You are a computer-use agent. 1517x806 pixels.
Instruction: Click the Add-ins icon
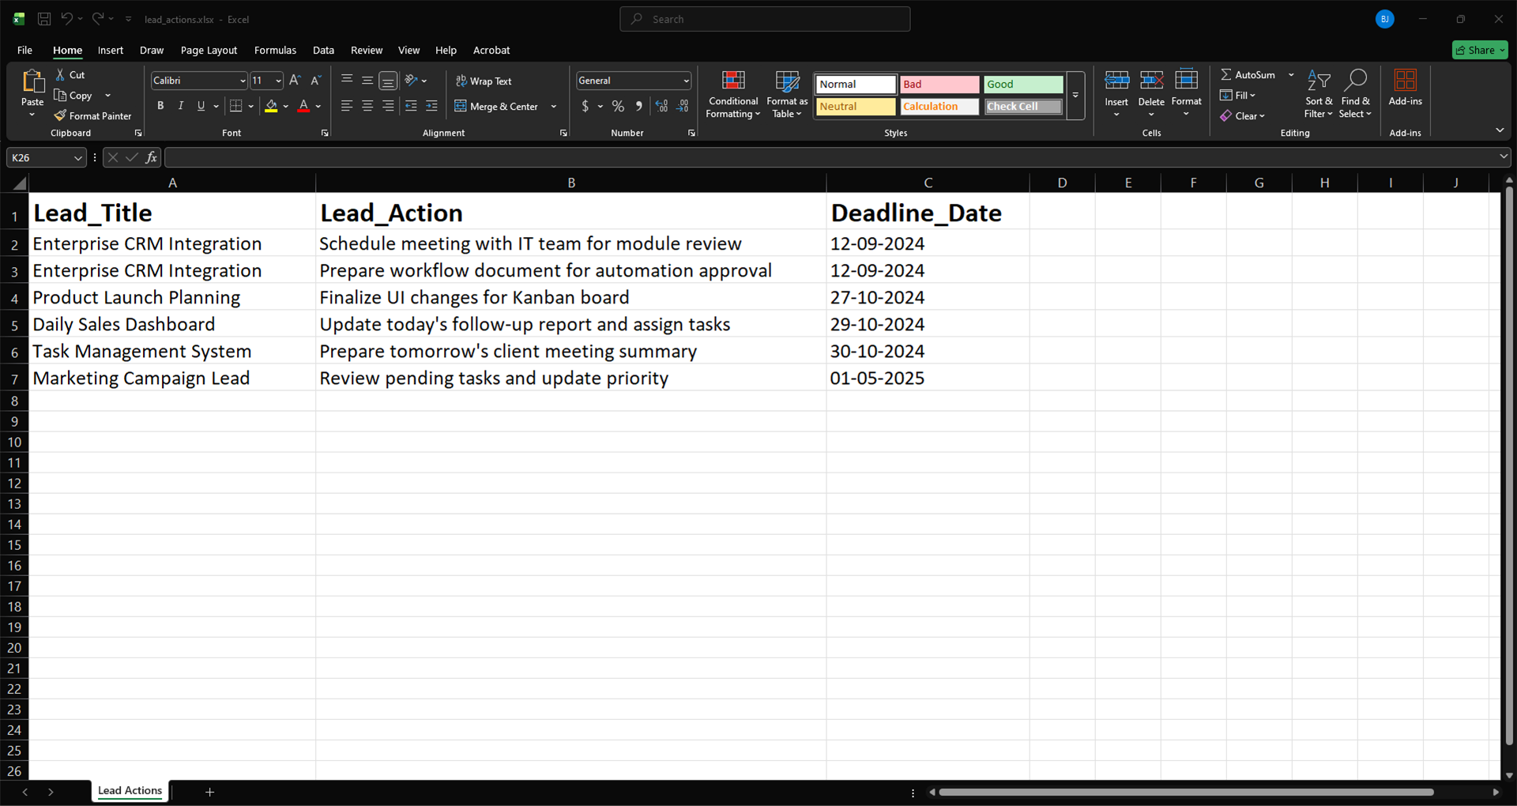pos(1405,81)
